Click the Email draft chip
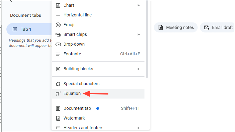Viewport: 235px width, 132px height. click(x=218, y=27)
